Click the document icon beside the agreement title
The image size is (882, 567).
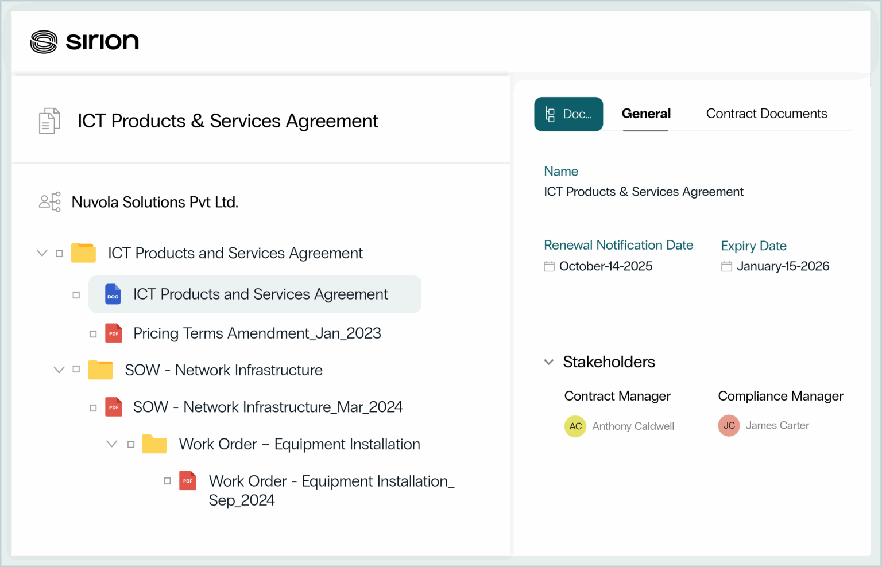[x=49, y=121]
